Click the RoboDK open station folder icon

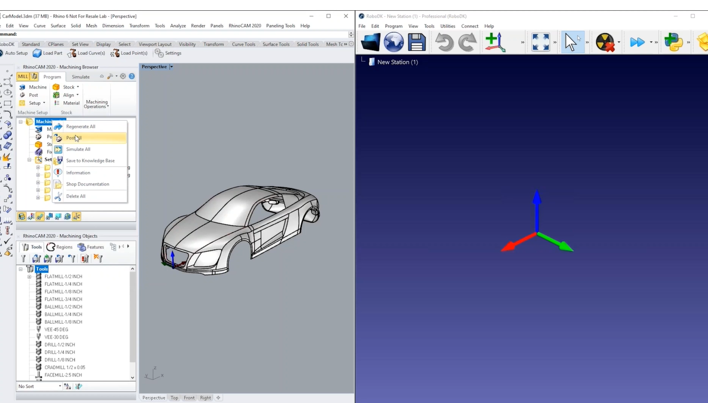pyautogui.click(x=370, y=42)
